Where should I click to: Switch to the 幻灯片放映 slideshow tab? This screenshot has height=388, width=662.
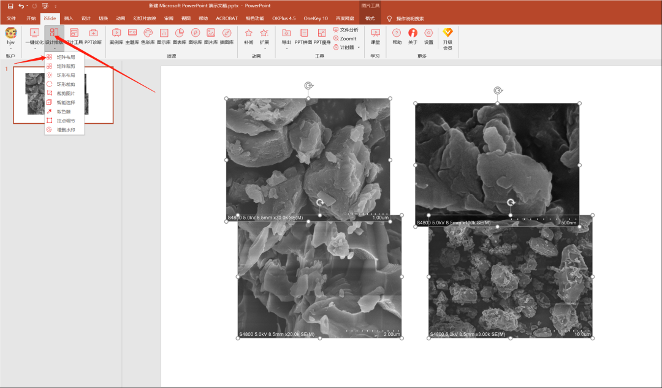145,18
